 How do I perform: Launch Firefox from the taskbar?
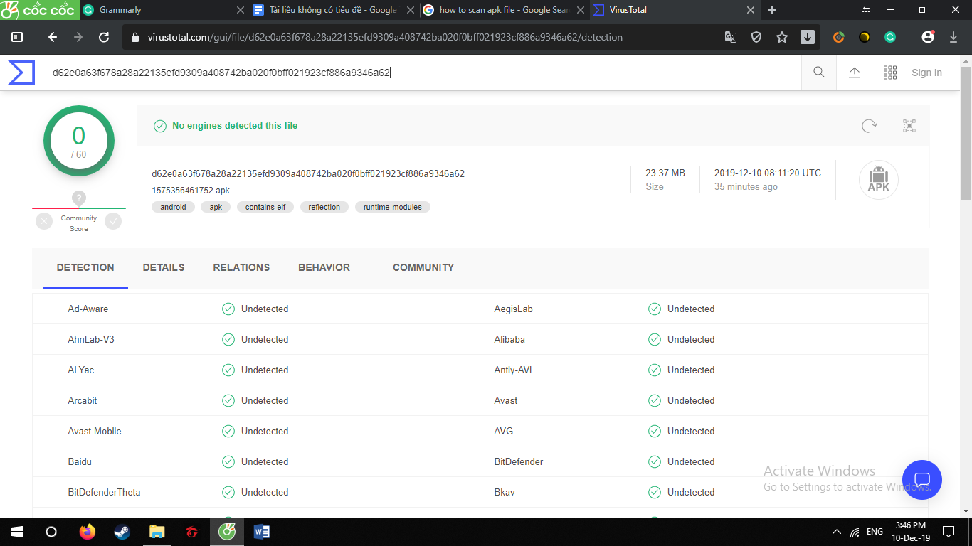click(x=88, y=532)
